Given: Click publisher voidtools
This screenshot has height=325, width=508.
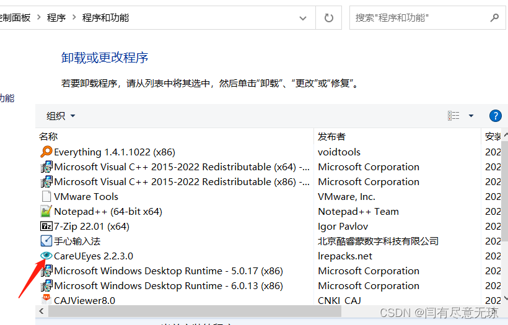Looking at the screenshot, I should [x=339, y=152].
